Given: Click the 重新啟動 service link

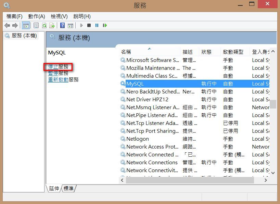Looking at the screenshot, I should [58, 80].
